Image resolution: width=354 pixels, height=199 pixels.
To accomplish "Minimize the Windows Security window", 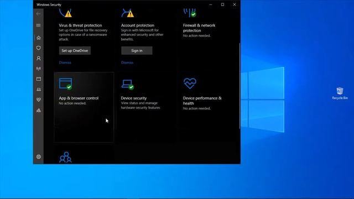I will [211, 4].
